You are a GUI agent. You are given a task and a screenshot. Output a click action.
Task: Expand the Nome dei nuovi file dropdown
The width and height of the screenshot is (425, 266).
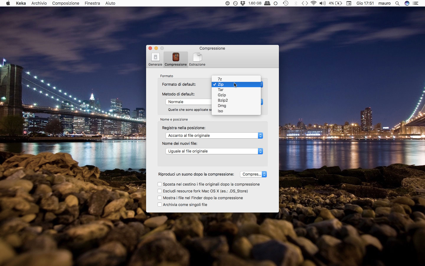pos(214,151)
